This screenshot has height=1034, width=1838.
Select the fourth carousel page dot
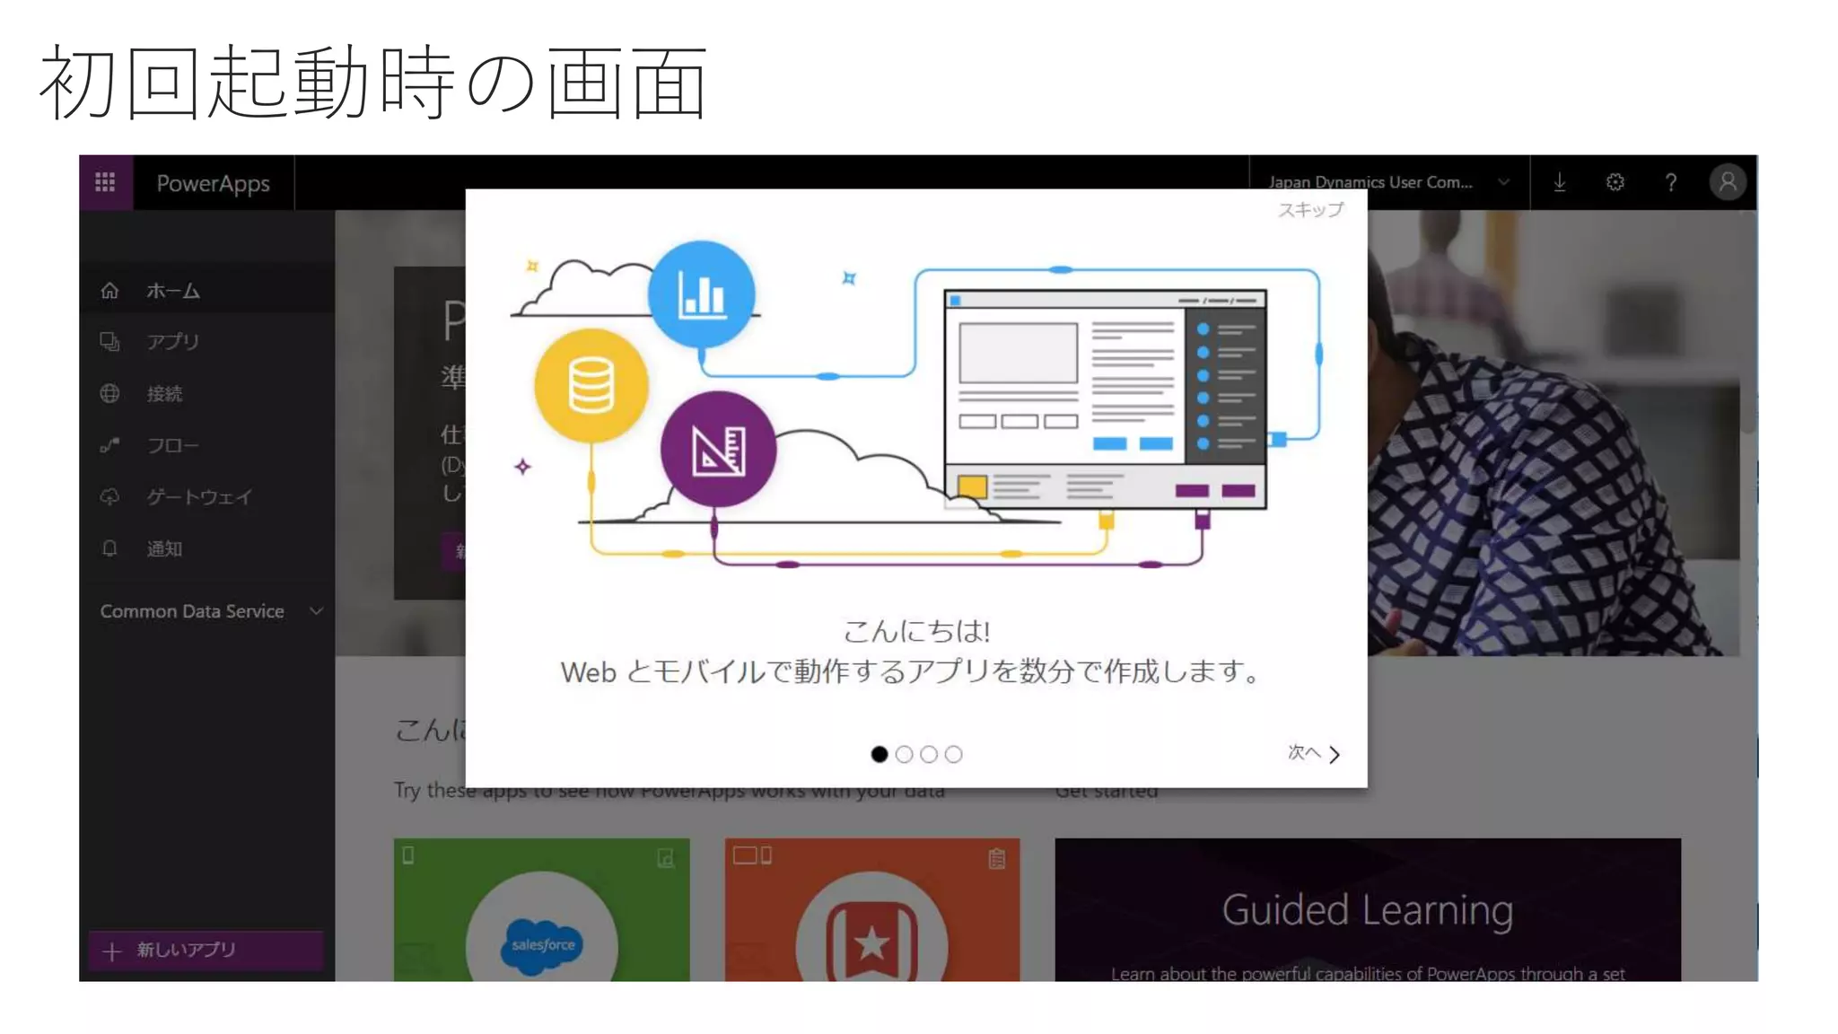pos(954,754)
